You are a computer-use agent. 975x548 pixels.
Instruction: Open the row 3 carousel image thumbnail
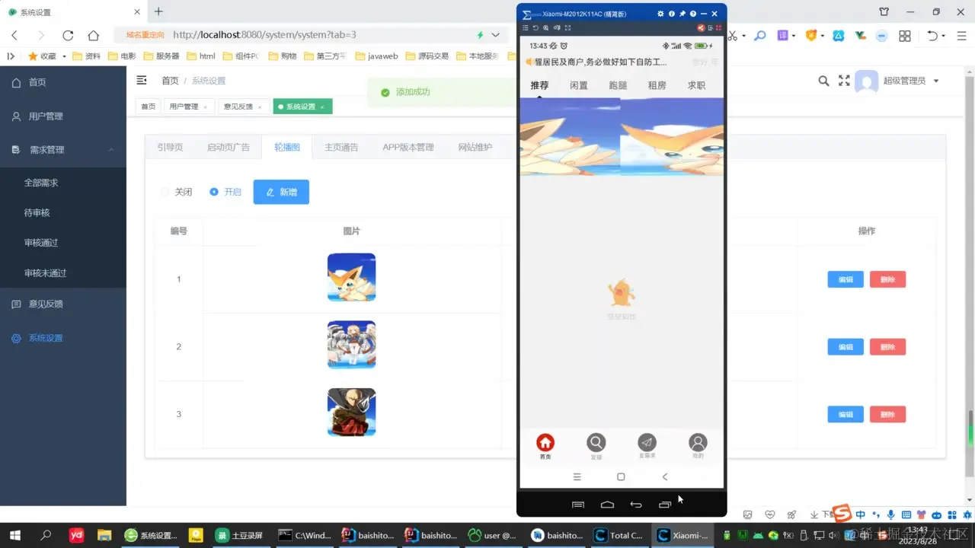point(351,412)
